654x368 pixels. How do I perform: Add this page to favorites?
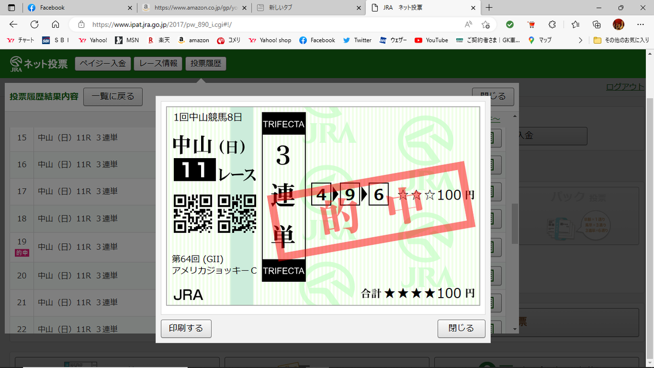pos(485,25)
